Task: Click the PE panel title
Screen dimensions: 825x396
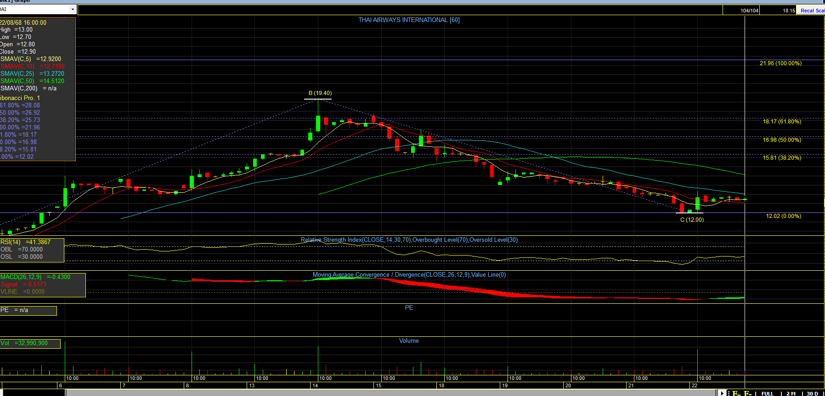Action: pyautogui.click(x=409, y=308)
